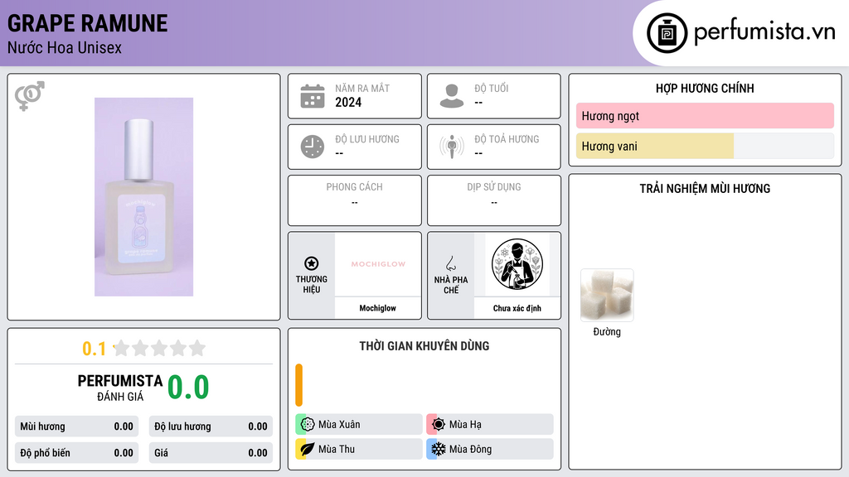Click the unisex gender symbol icon

pos(30,96)
